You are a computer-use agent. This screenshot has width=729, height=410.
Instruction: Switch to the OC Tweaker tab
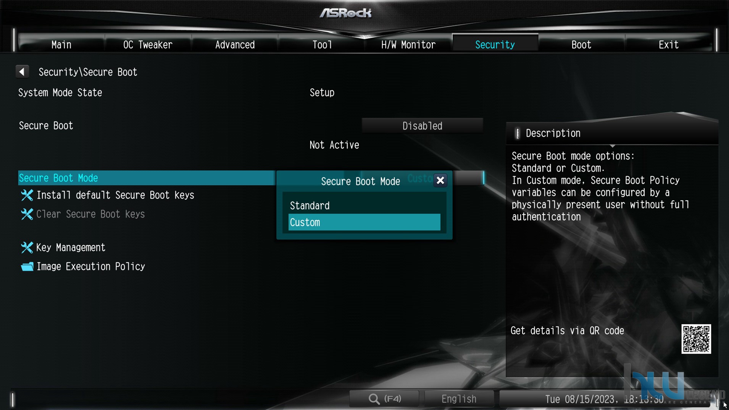(x=148, y=45)
